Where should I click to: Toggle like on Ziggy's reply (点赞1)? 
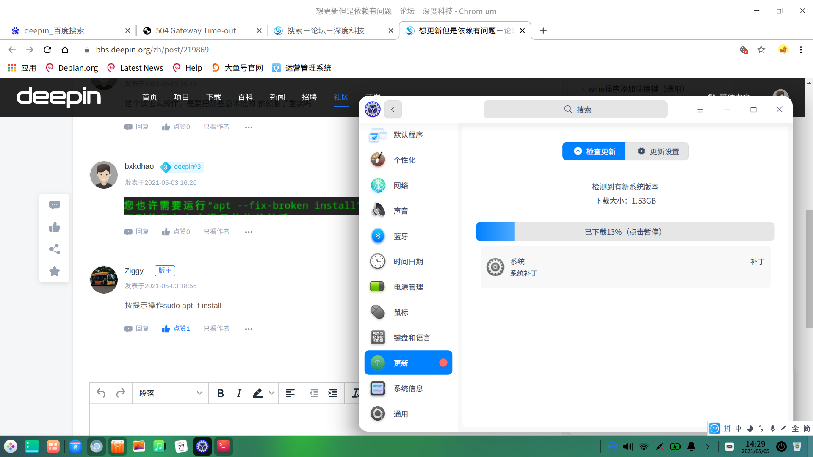(x=176, y=329)
